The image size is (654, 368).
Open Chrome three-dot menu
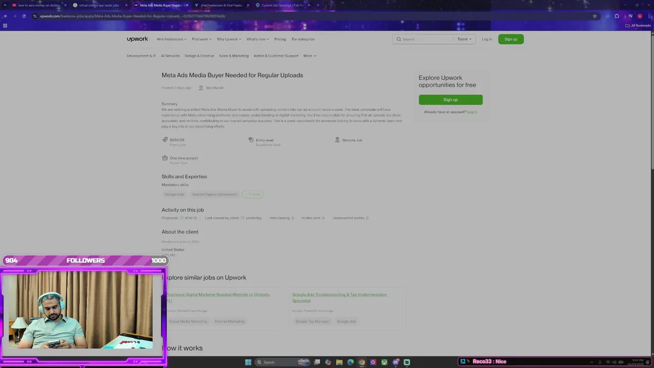pos(649,16)
